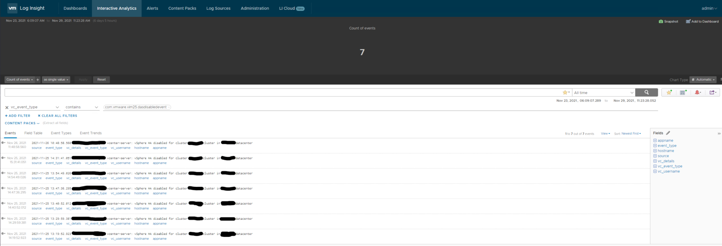The image size is (722, 246).
Task: Click the Apply button
Action: click(x=83, y=80)
